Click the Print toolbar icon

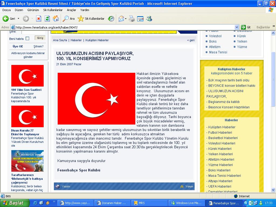click(x=132, y=19)
